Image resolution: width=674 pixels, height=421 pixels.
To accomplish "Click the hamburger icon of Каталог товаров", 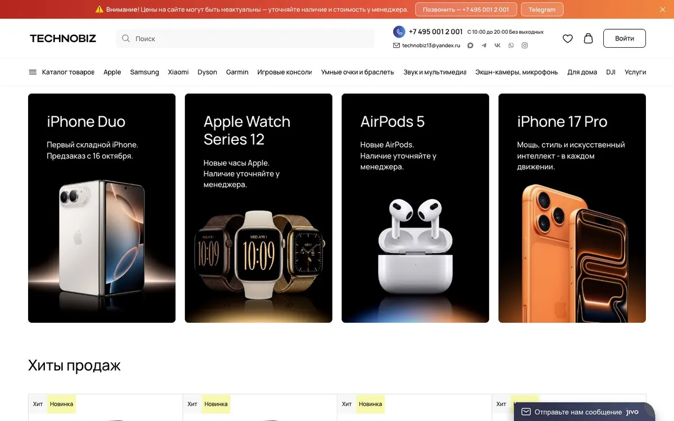I will pyautogui.click(x=33, y=72).
